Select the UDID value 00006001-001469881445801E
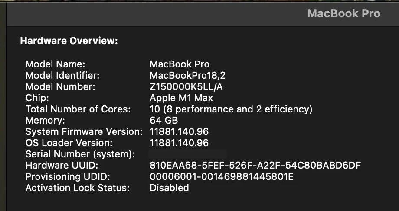Viewport: 399px width, 211px height. [221, 176]
